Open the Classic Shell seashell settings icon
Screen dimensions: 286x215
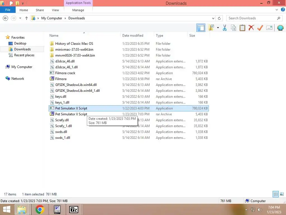(280, 28)
